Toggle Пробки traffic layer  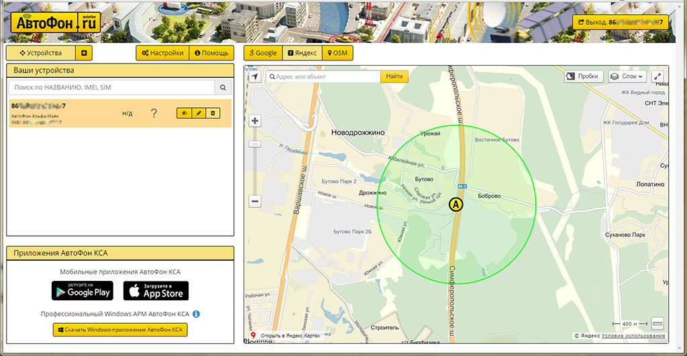point(584,76)
